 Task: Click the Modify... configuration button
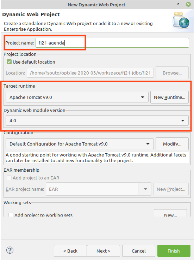(x=172, y=144)
